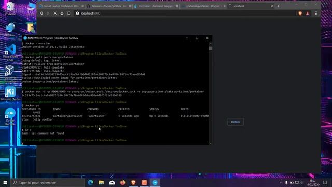Open the user folder desktop icon

(31, 28)
